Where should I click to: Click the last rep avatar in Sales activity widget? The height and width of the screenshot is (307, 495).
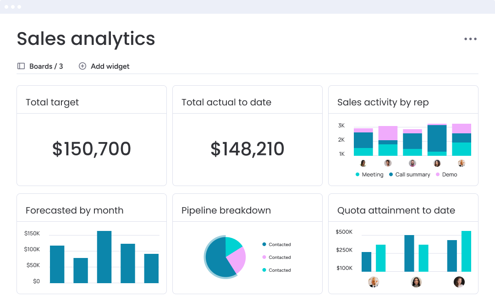pos(462,163)
